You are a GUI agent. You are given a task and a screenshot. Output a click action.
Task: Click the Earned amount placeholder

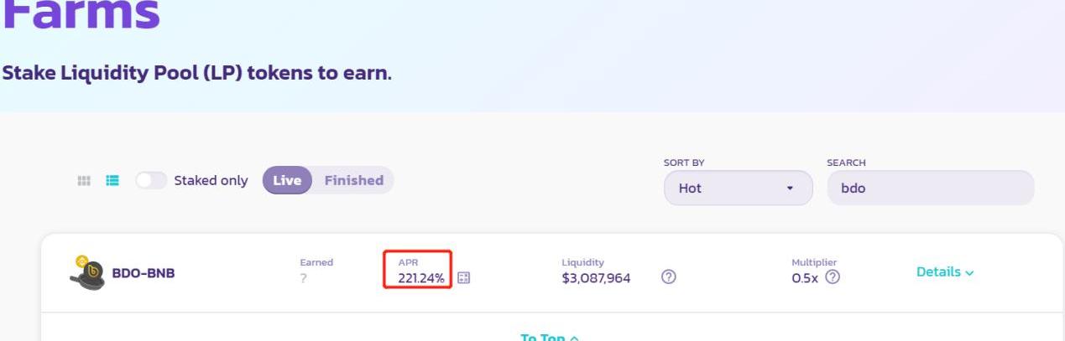(x=303, y=279)
